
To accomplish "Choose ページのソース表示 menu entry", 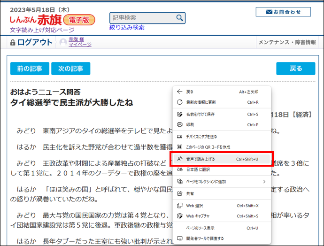I will pos(222,228).
